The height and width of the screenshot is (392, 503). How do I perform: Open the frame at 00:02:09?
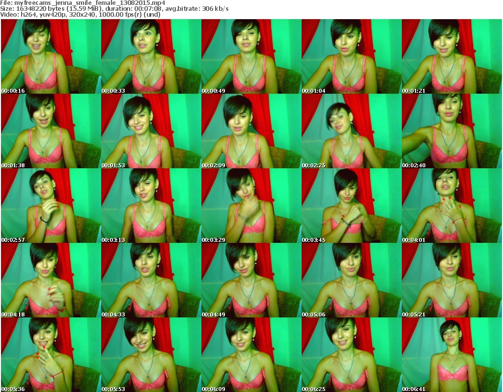pyautogui.click(x=251, y=131)
